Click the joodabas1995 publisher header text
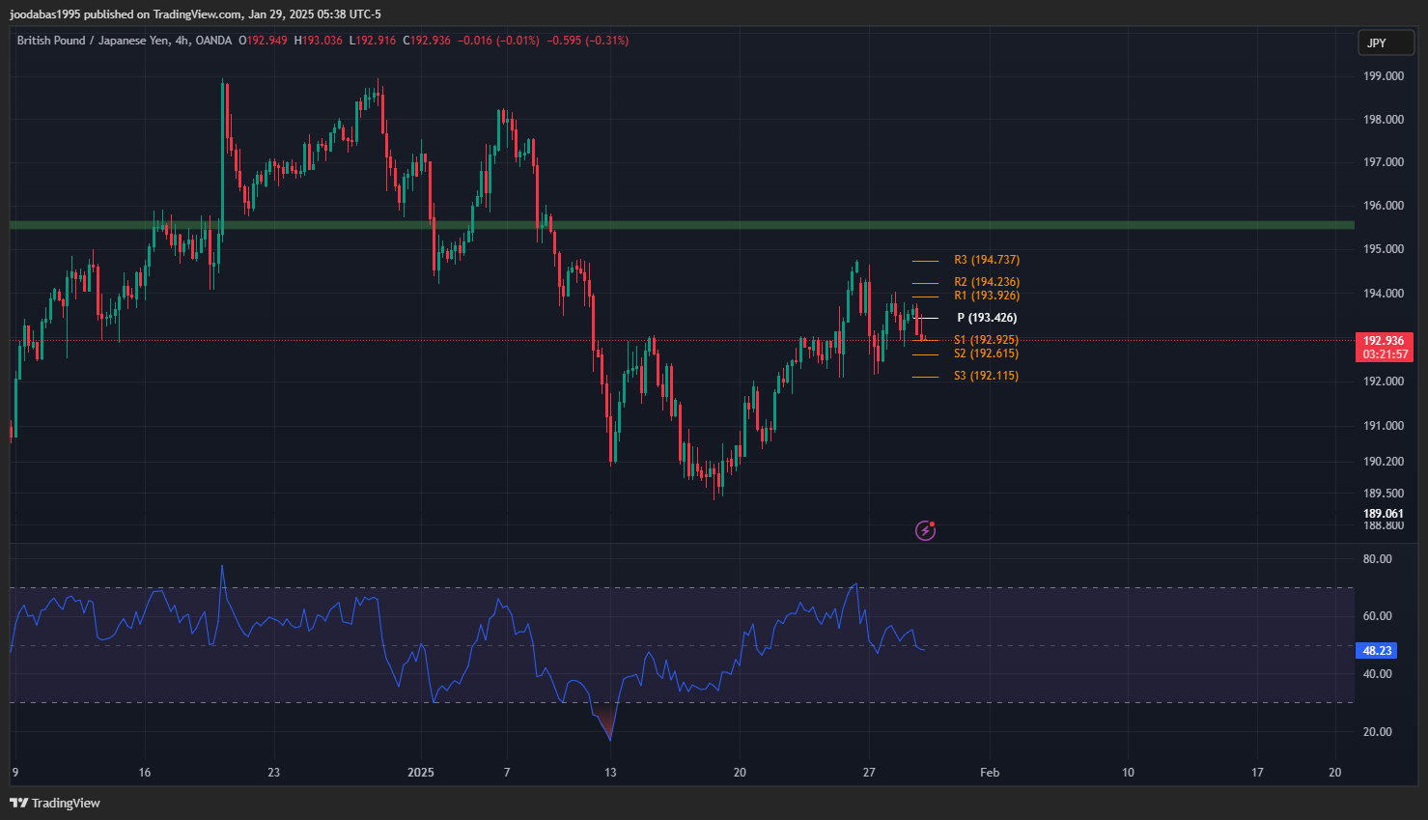This screenshot has height=820, width=1428. pos(195,14)
